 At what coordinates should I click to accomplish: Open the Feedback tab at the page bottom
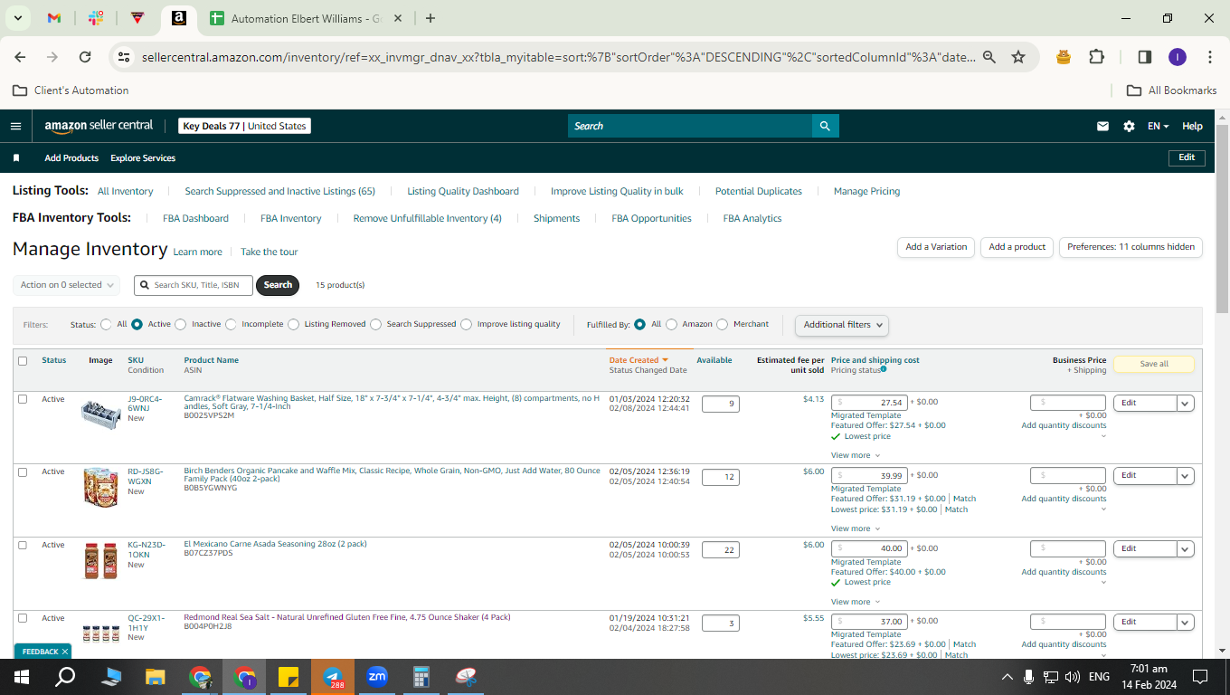tap(42, 652)
